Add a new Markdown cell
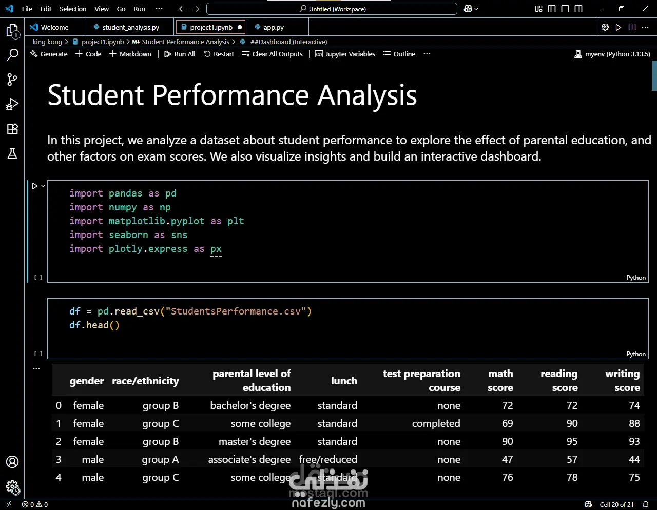The image size is (657, 510). pos(130,54)
